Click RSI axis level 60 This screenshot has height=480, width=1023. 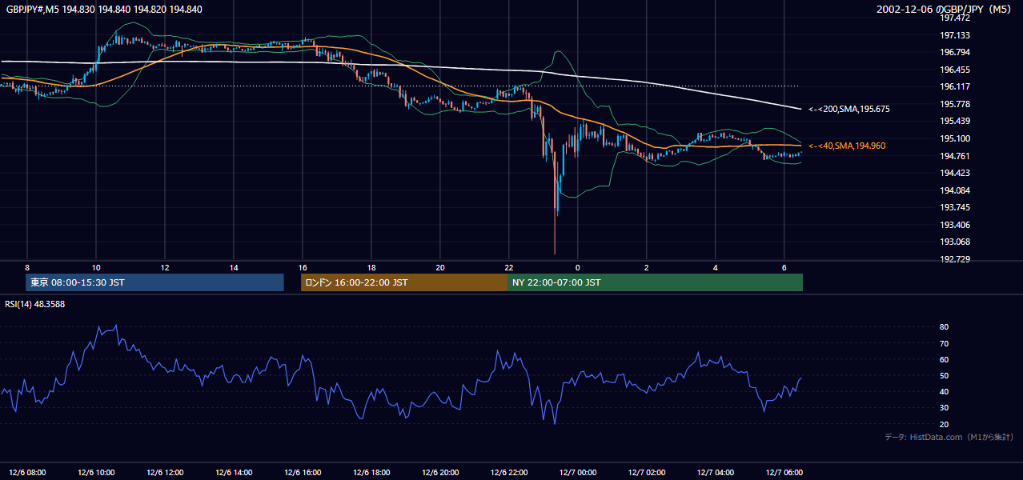click(945, 359)
